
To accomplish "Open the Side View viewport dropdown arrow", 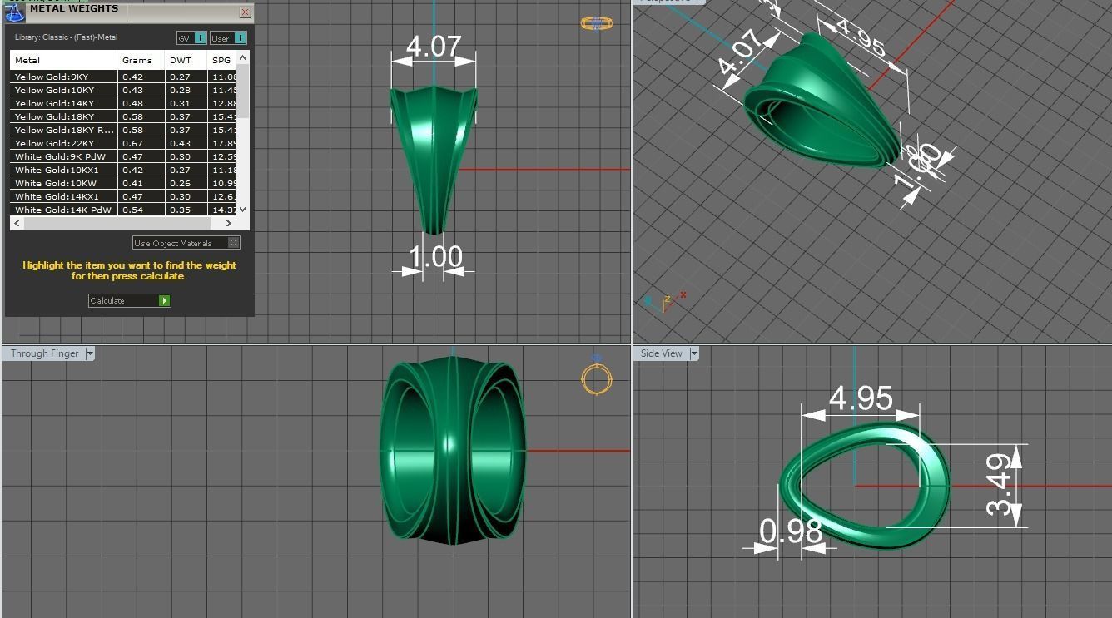I will 694,353.
